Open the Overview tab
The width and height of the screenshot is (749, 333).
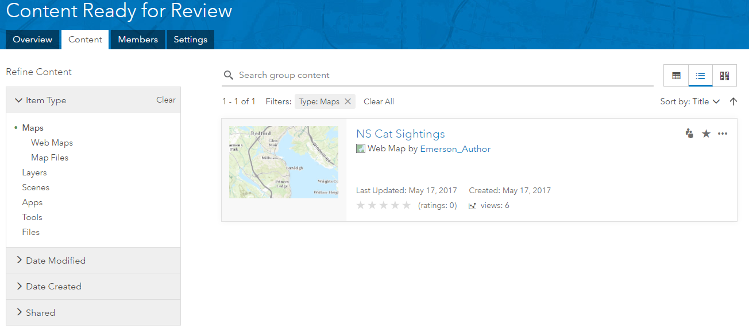pyautogui.click(x=33, y=40)
